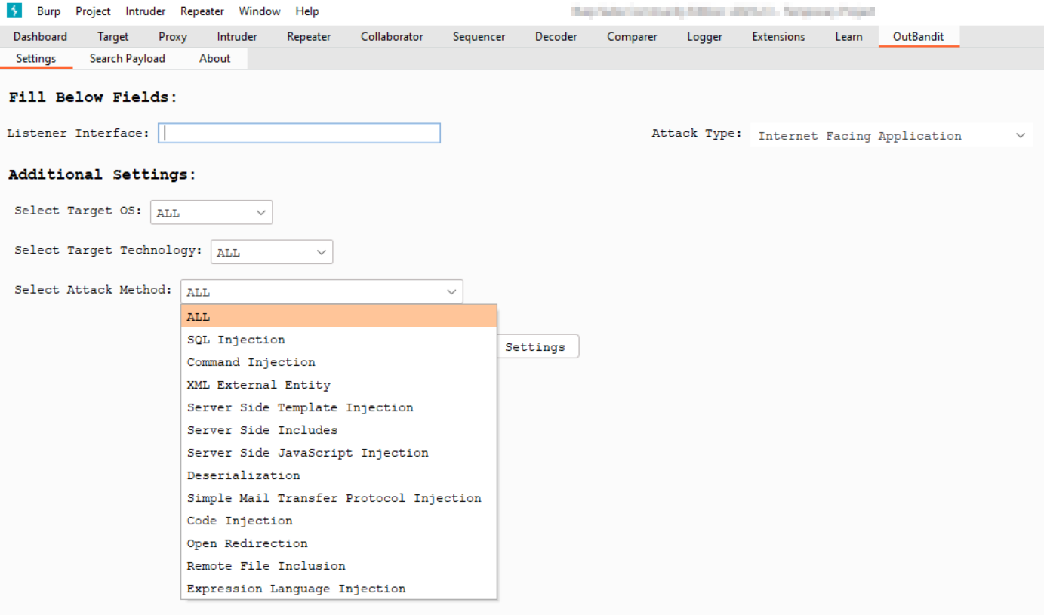Screen dimensions: 1044x615
Task: Choose Deserialization attack method
Action: 339,475
